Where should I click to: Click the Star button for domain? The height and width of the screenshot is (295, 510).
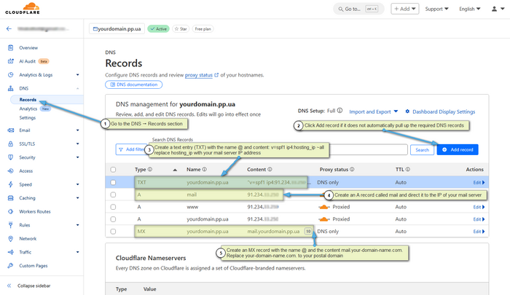click(181, 29)
